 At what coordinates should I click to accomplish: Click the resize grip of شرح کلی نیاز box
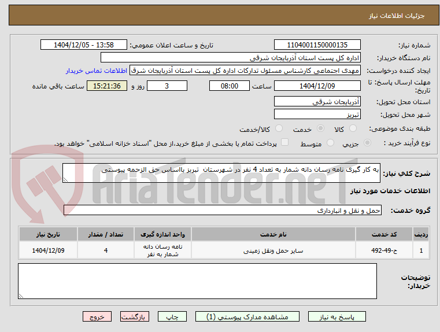[65, 180]
